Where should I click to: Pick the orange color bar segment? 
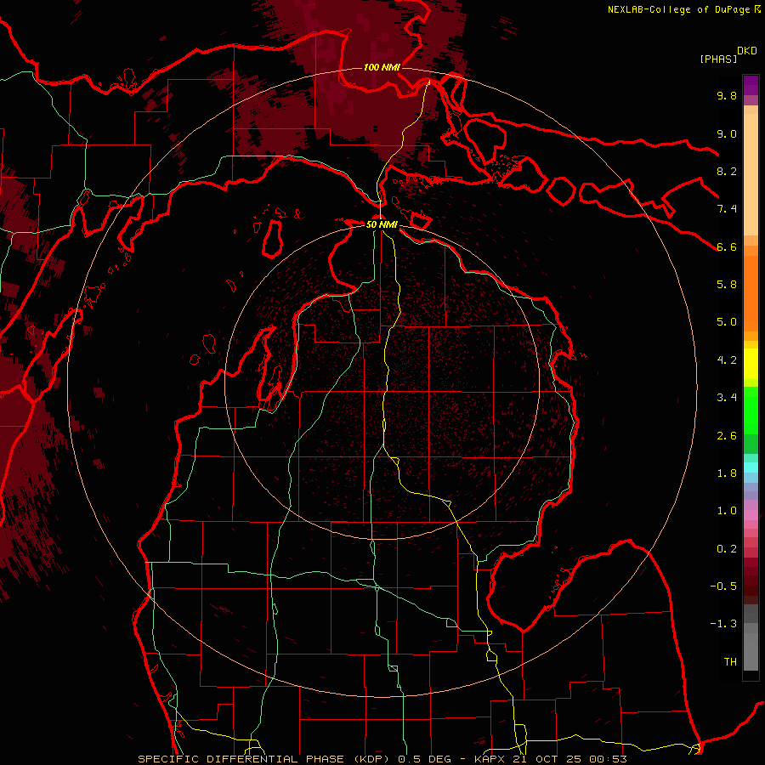751,292
